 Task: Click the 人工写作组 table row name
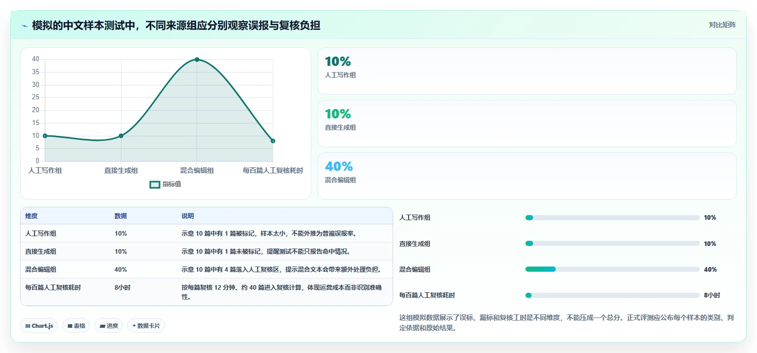[x=41, y=234]
